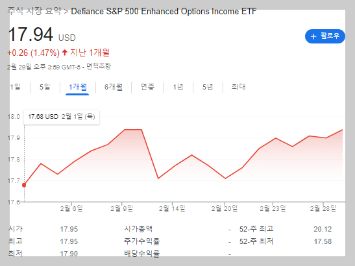This screenshot has height=266, width=355.
Task: Click the 2월 9일 axis label
Action: coord(122,208)
